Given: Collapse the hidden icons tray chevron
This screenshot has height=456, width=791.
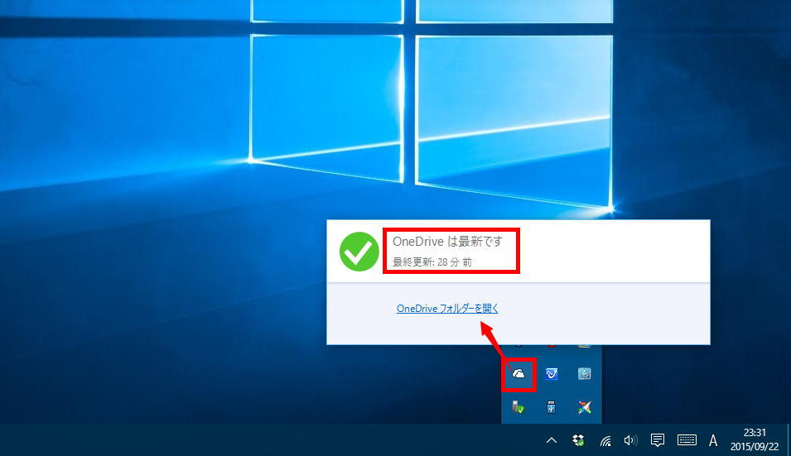Looking at the screenshot, I should [x=552, y=440].
